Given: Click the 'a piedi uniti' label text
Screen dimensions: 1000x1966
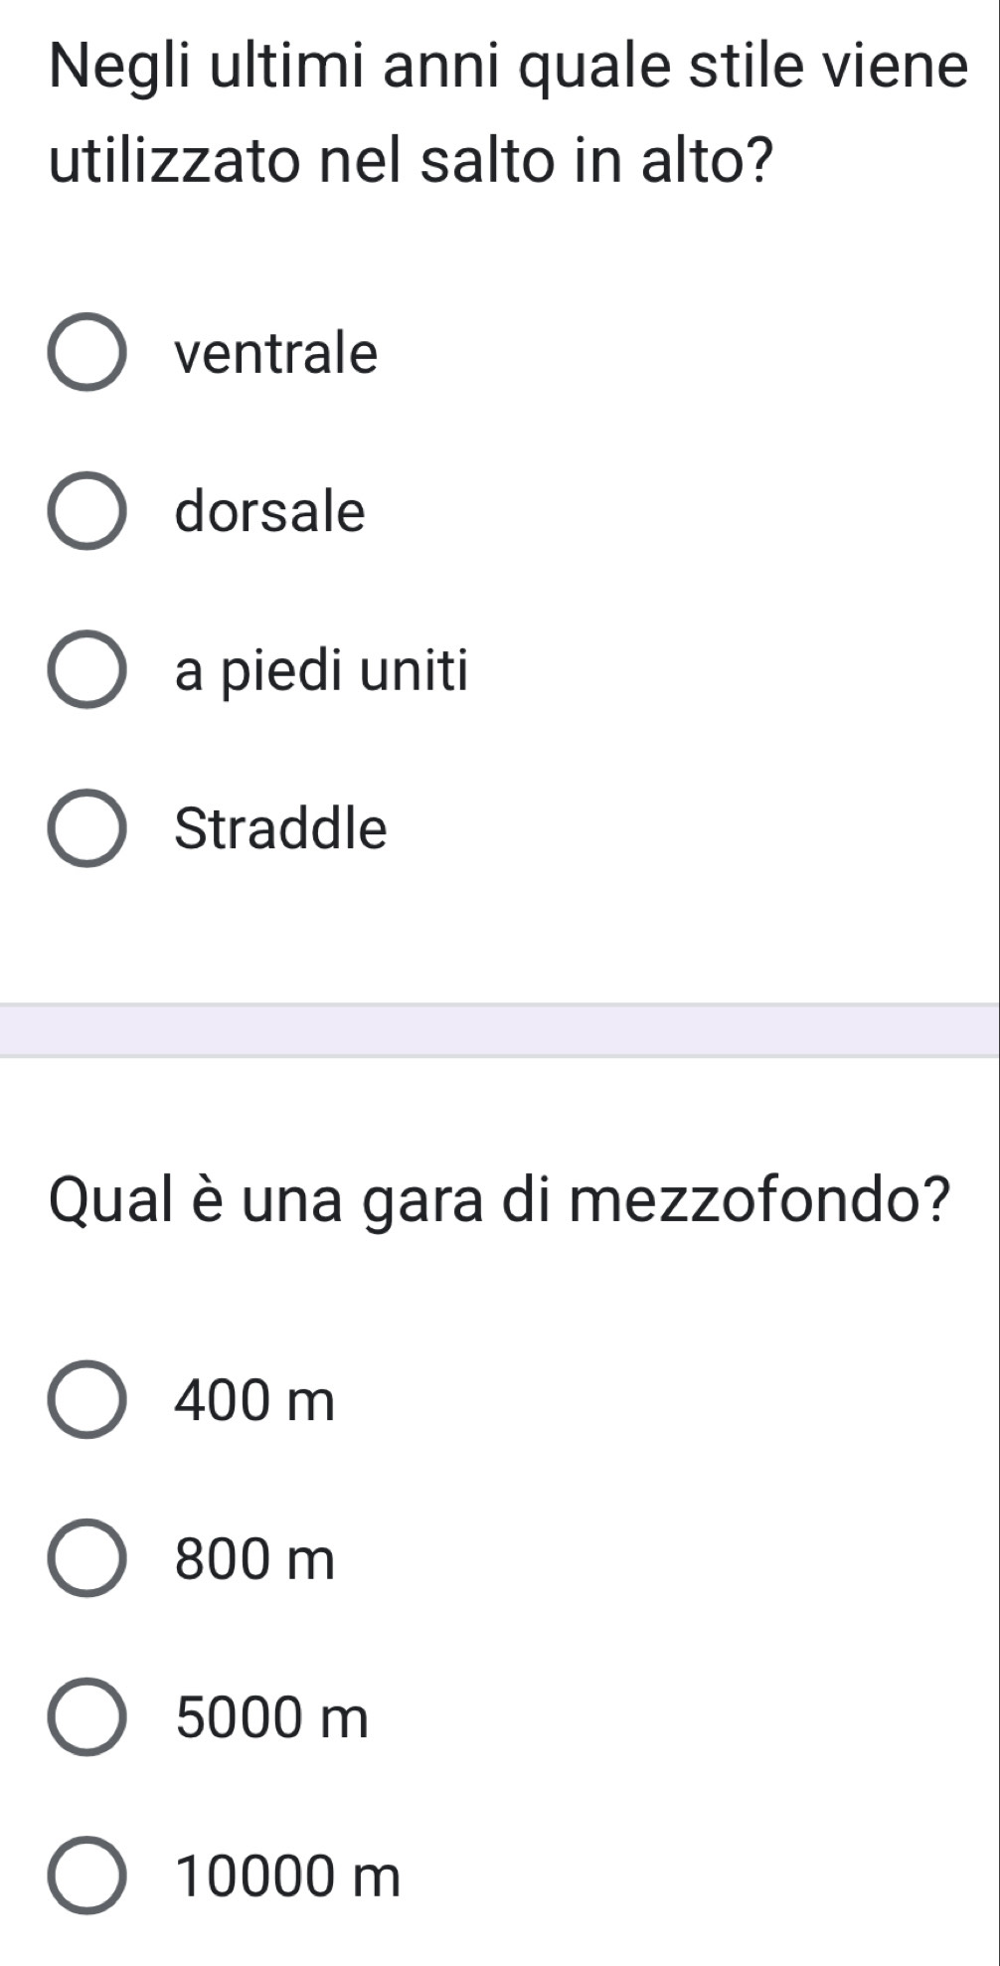Looking at the screenshot, I should point(321,670).
